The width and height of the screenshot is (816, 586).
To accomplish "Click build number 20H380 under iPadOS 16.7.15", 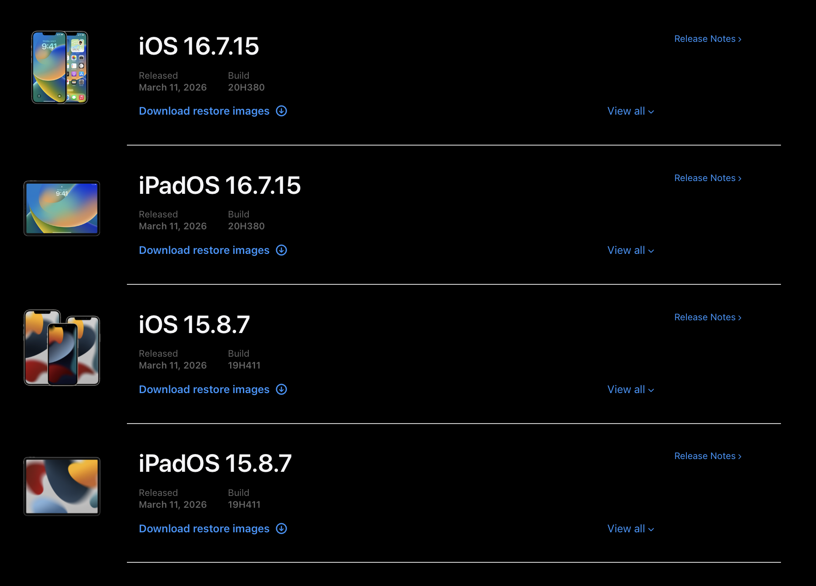I will tap(246, 226).
